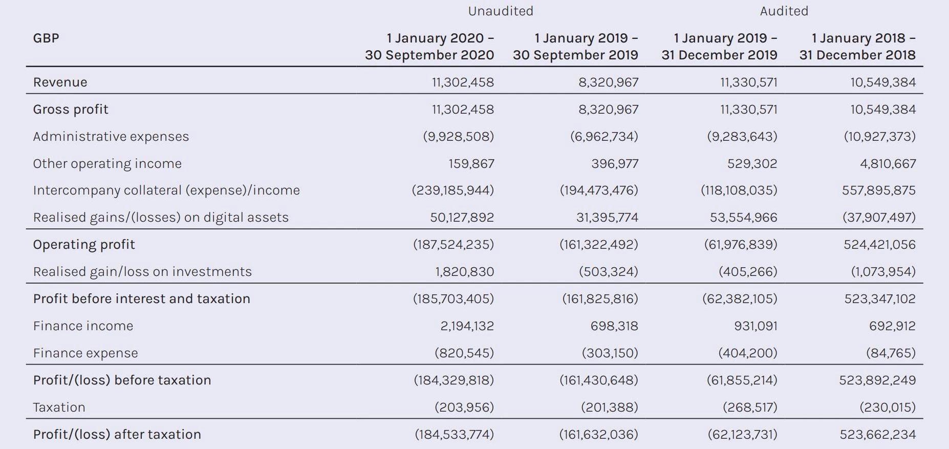
Task: Click the Realised gains on digital assets label
Action: [x=161, y=218]
